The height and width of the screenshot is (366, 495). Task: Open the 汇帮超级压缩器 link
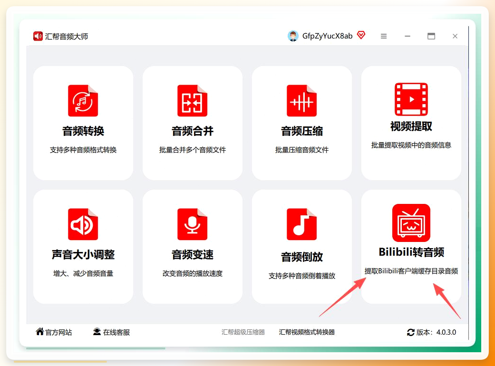tap(243, 332)
